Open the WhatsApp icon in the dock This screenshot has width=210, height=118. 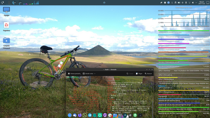tap(85, 115)
